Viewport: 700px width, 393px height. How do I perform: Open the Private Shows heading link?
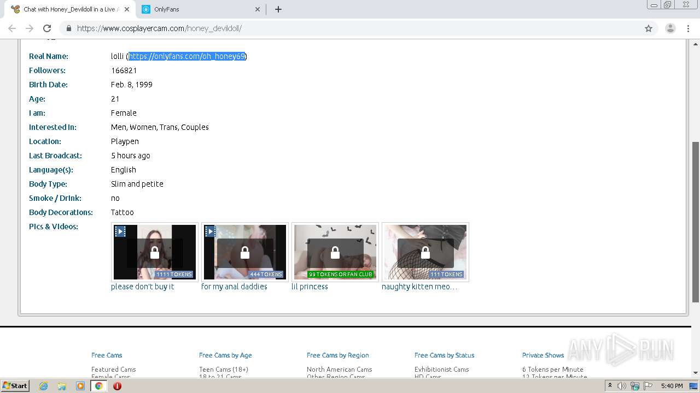click(543, 355)
